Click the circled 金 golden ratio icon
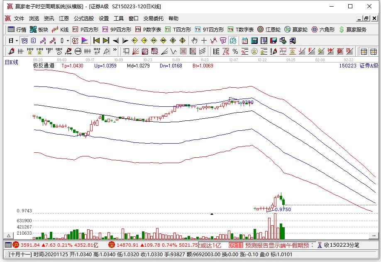Image resolution: width=381 pixels, height=262 pixels. [x=254, y=51]
